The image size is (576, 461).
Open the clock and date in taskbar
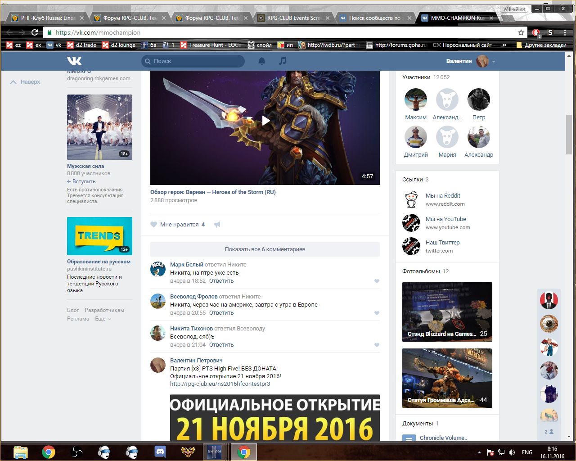click(552, 452)
